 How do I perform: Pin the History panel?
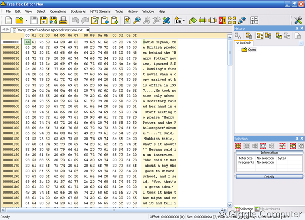tap(297, 28)
